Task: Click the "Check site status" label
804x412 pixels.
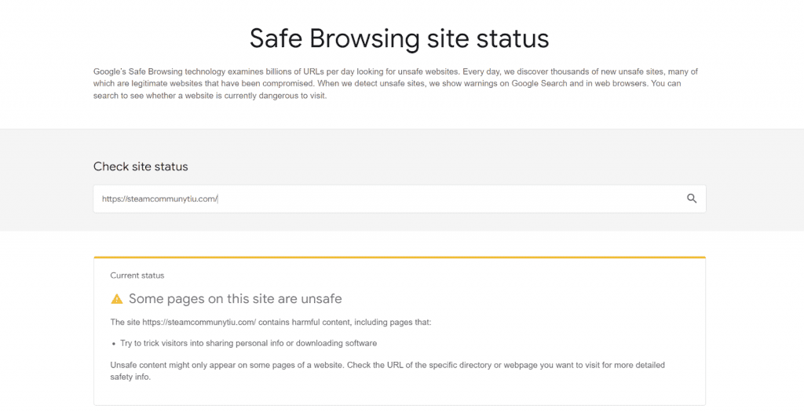Action: pyautogui.click(x=141, y=166)
